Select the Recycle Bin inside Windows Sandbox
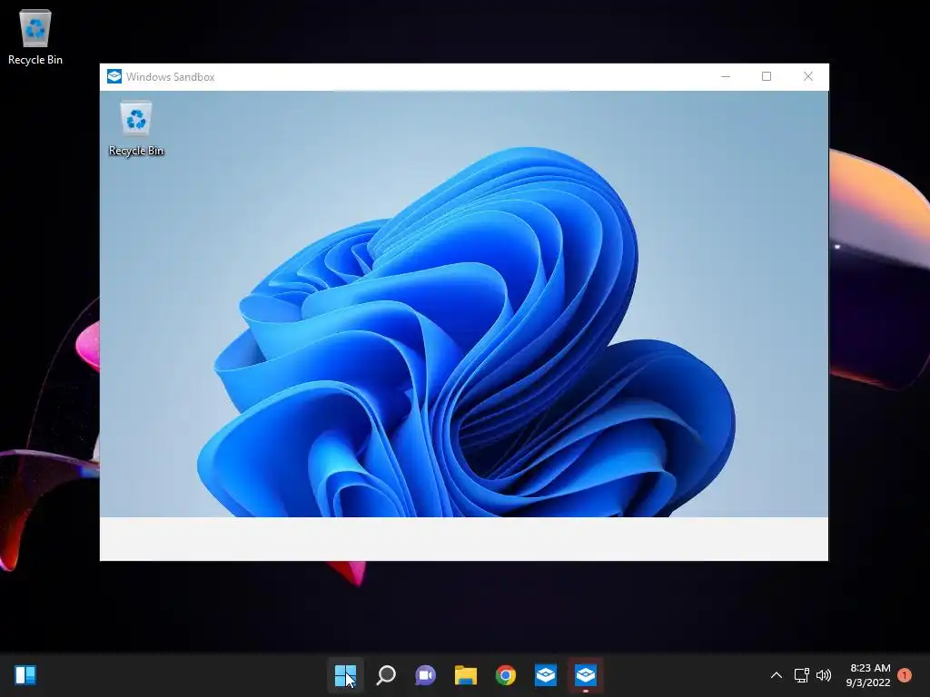 pyautogui.click(x=136, y=129)
